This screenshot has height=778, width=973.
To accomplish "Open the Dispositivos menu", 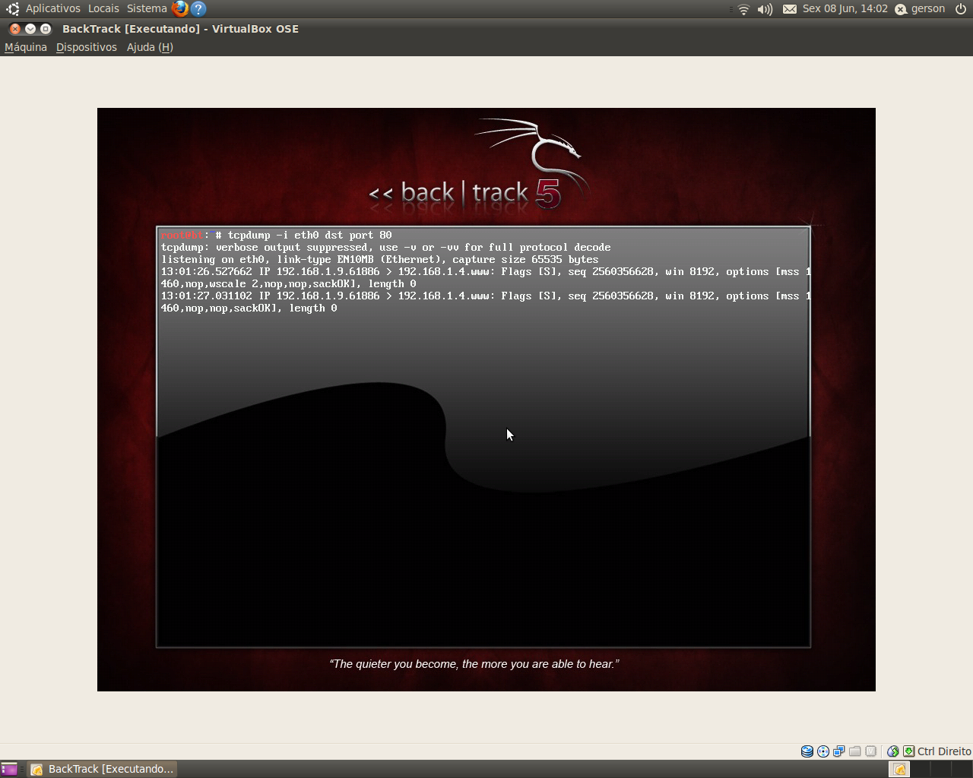I will point(87,47).
